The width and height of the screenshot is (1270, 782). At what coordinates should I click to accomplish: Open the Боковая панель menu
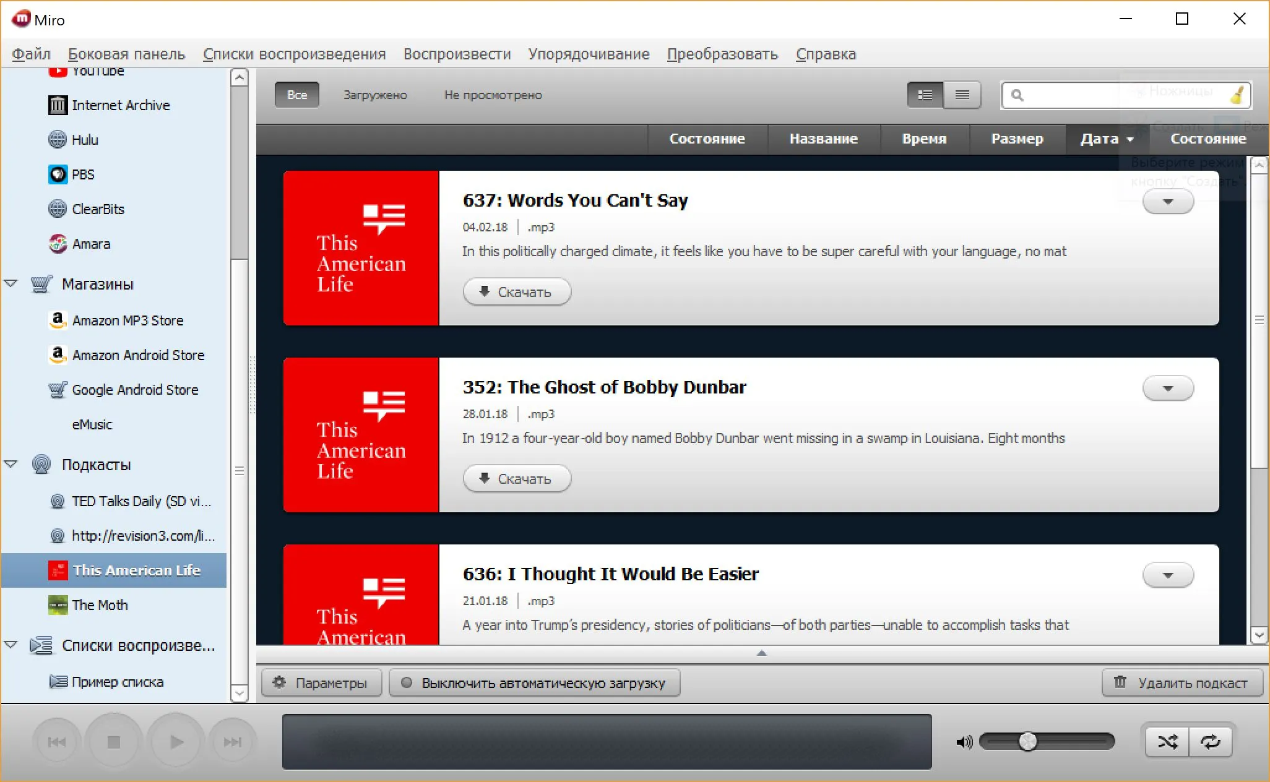126,54
